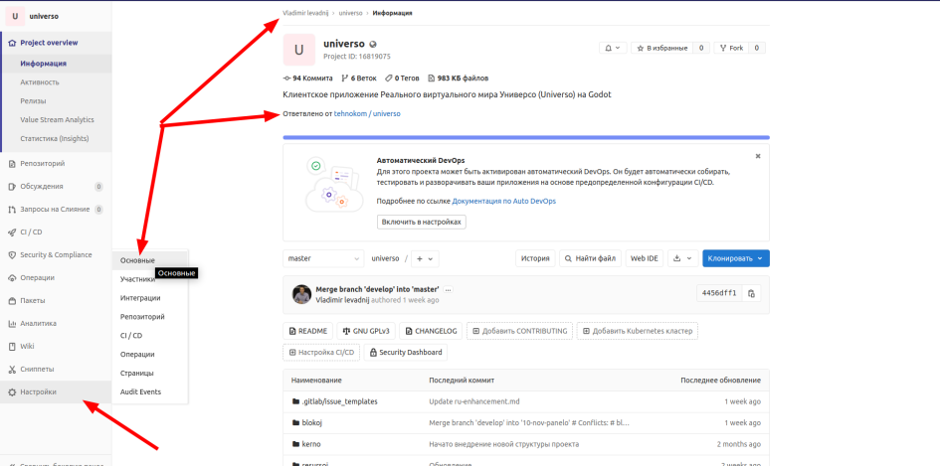Click the Обсуждения issues icon
The height and width of the screenshot is (466, 940).
12,187
